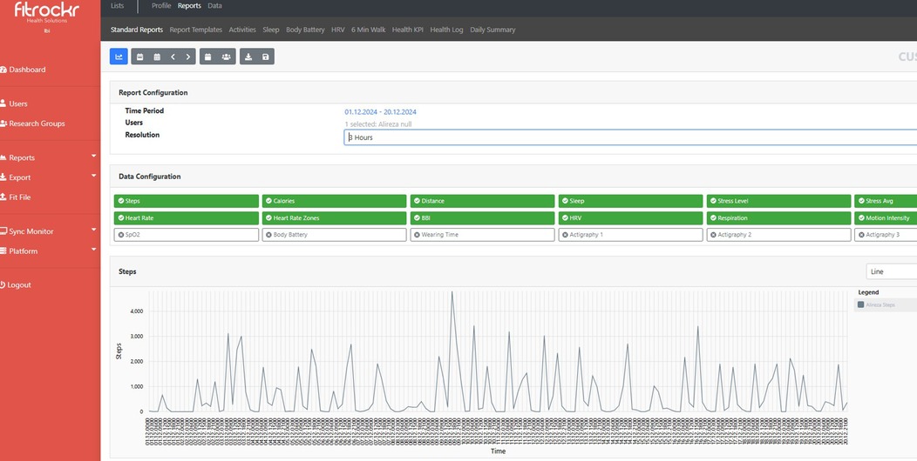Click the first calendar icon in toolbar
Image resolution: width=917 pixels, height=461 pixels.
point(139,57)
